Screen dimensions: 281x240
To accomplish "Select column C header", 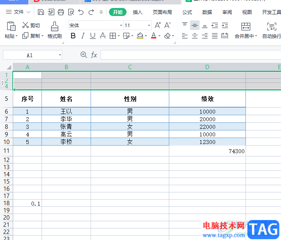I will [x=130, y=67].
